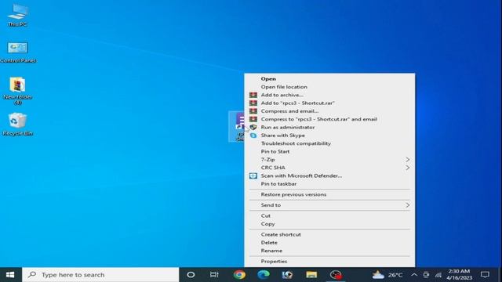
Task: Open Task View from the taskbar
Action: [x=214, y=275]
